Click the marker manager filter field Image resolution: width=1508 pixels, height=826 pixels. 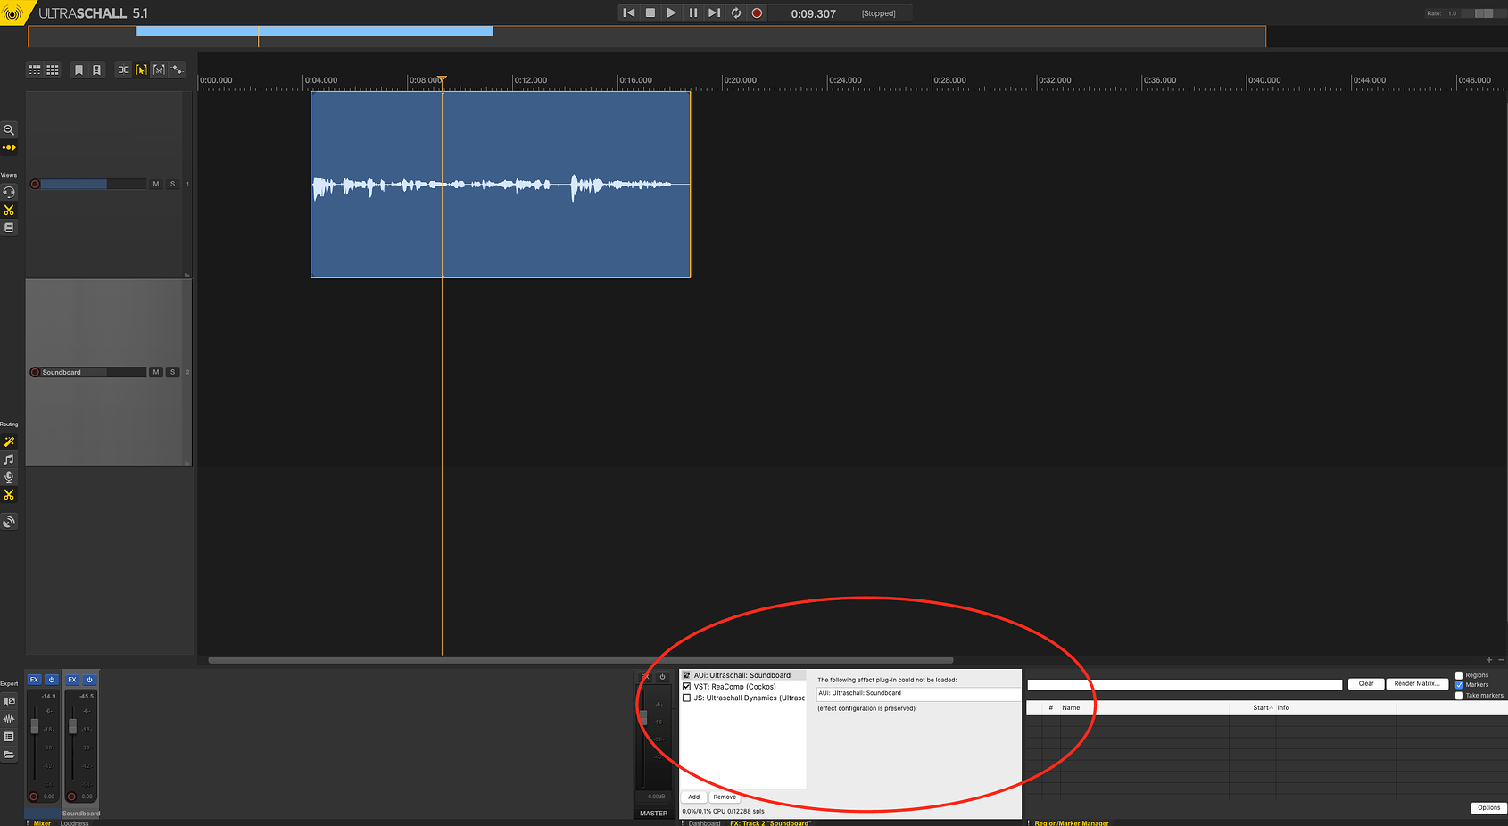tap(1185, 685)
